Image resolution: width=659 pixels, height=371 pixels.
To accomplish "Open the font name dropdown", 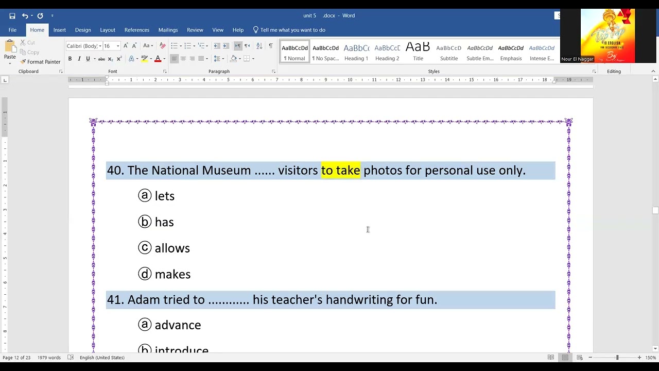I will point(100,46).
